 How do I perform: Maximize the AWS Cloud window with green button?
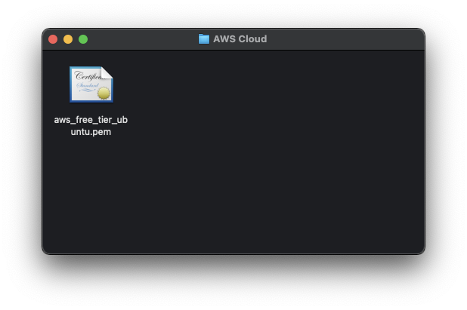point(83,39)
